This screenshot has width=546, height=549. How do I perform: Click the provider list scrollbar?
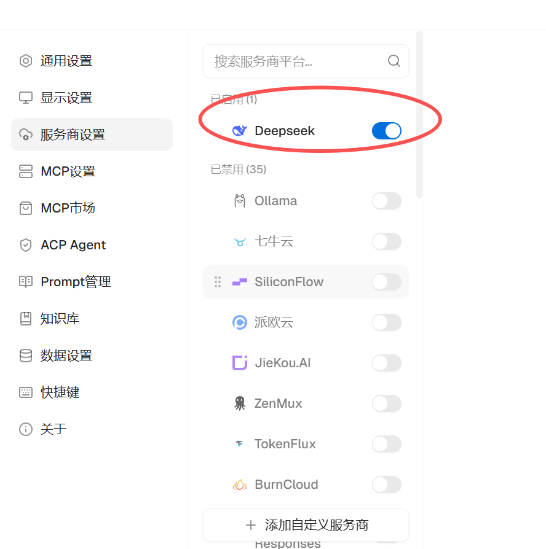point(419,114)
